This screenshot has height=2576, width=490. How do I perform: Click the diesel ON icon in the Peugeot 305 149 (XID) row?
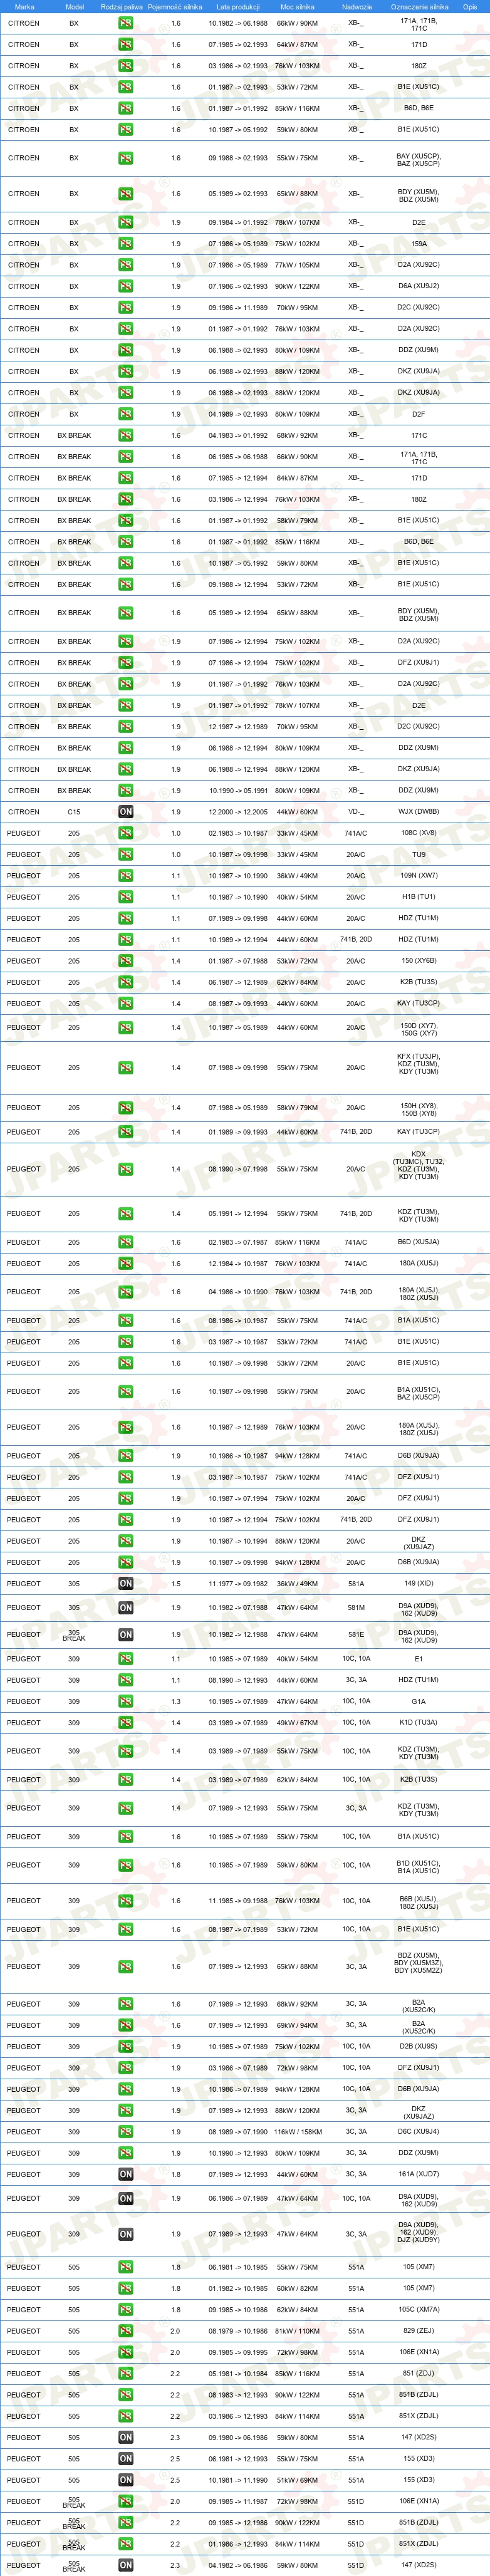pyautogui.click(x=125, y=1583)
